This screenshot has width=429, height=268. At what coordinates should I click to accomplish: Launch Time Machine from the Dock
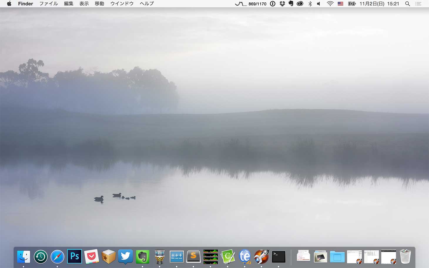[x=41, y=257]
